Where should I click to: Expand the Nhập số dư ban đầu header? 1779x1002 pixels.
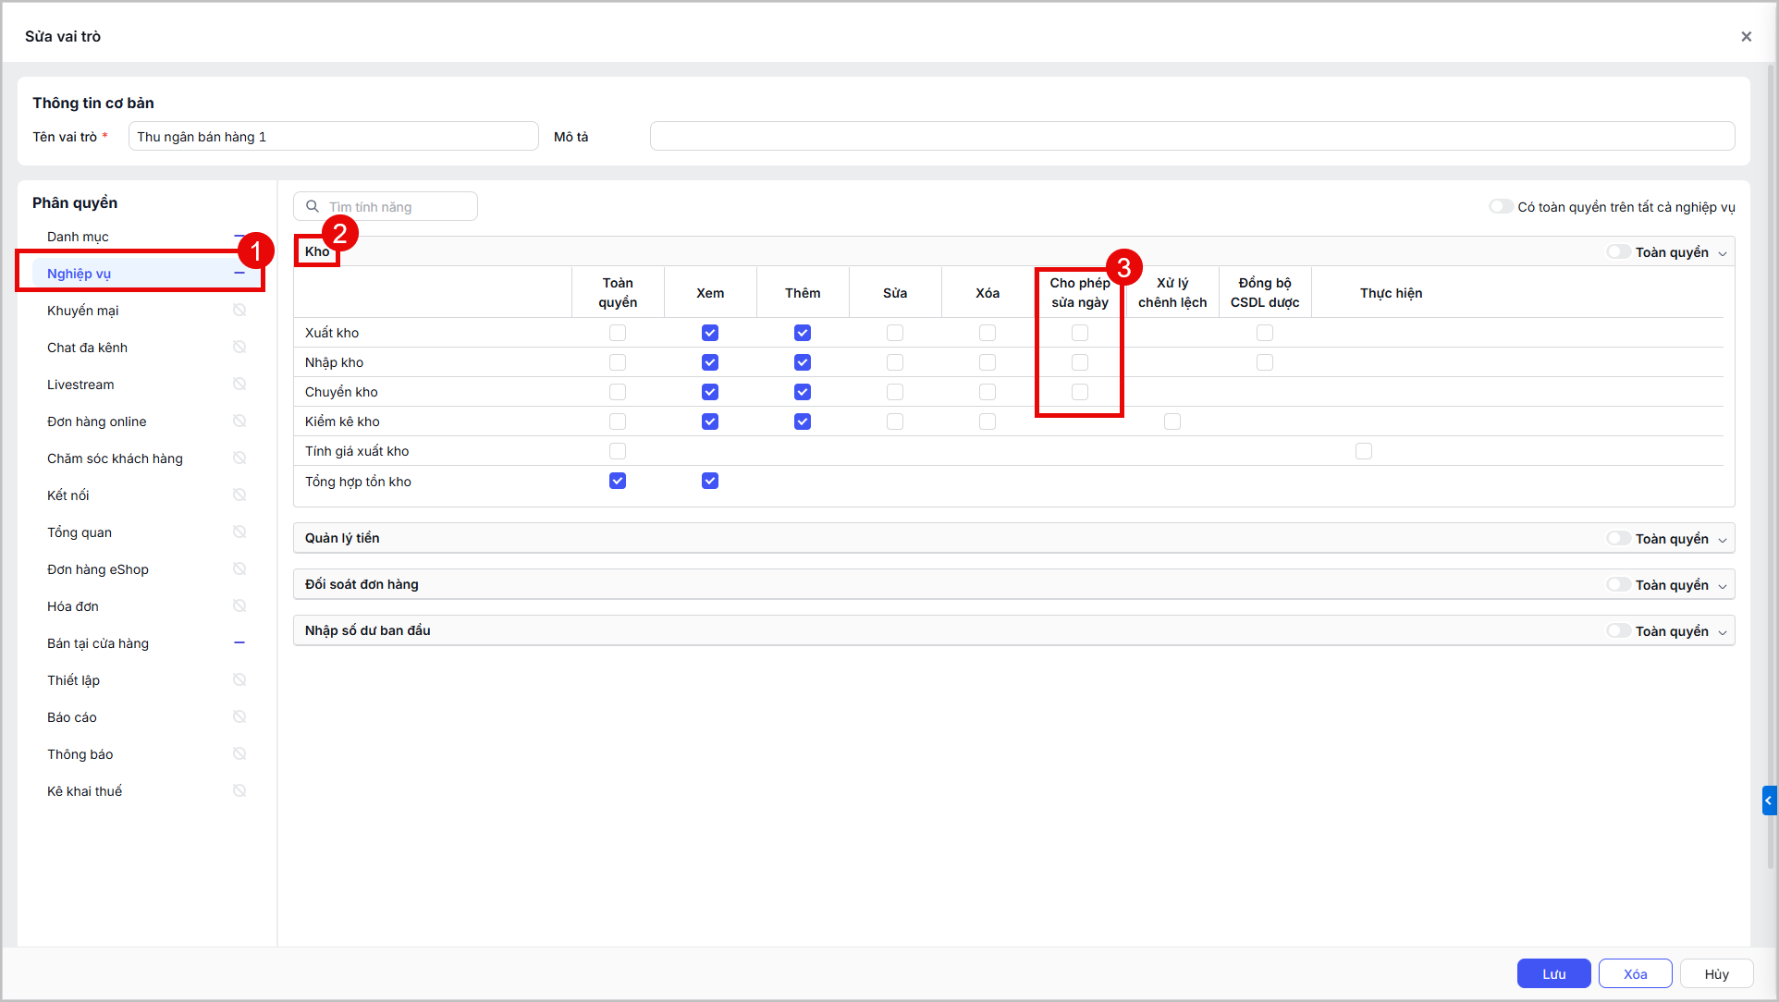(x=1013, y=630)
